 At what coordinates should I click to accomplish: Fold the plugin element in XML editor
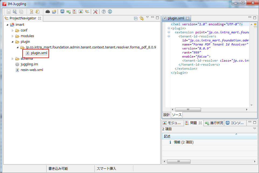(169, 28)
